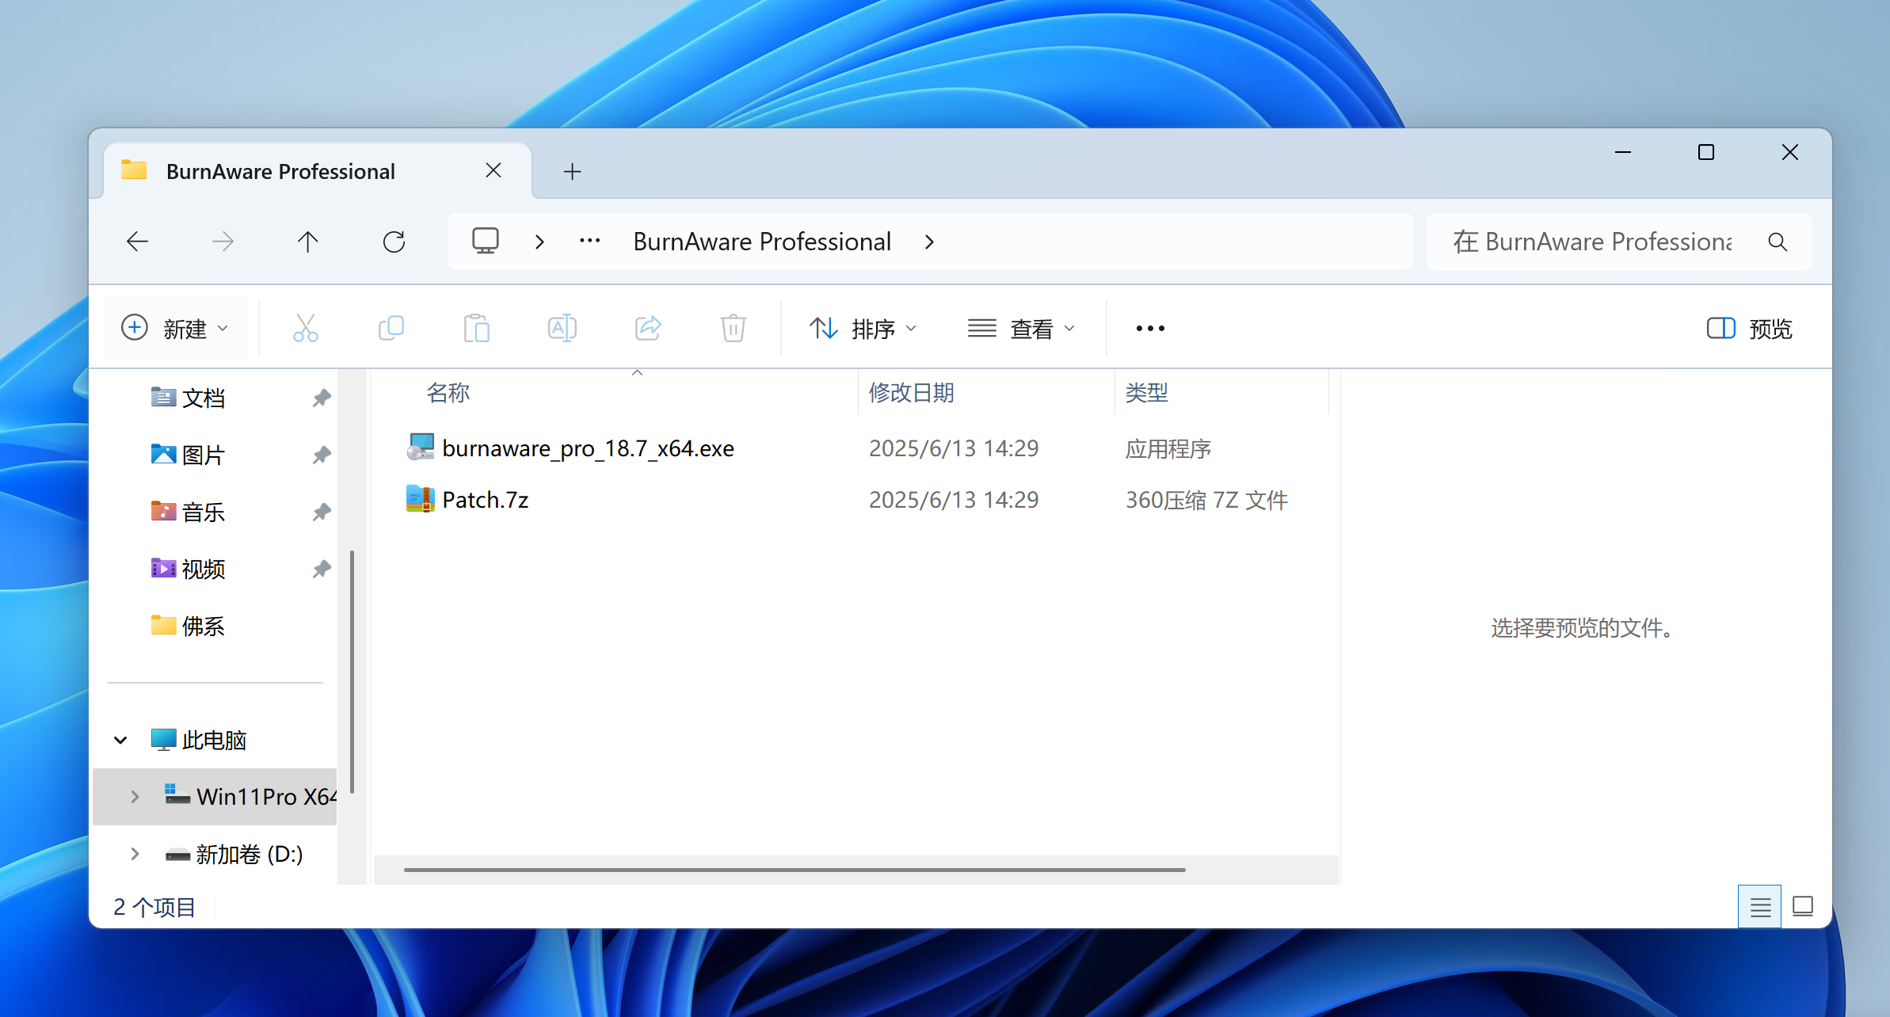This screenshot has width=1890, height=1017.
Task: Sort by 修改日期 column header
Action: click(x=912, y=392)
